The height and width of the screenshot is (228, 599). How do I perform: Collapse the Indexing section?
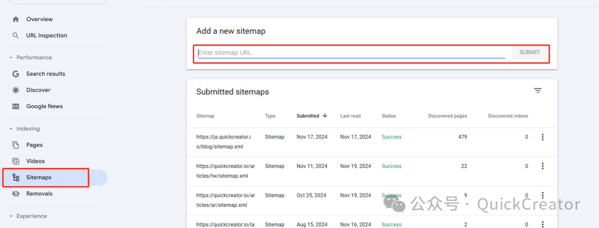point(11,129)
